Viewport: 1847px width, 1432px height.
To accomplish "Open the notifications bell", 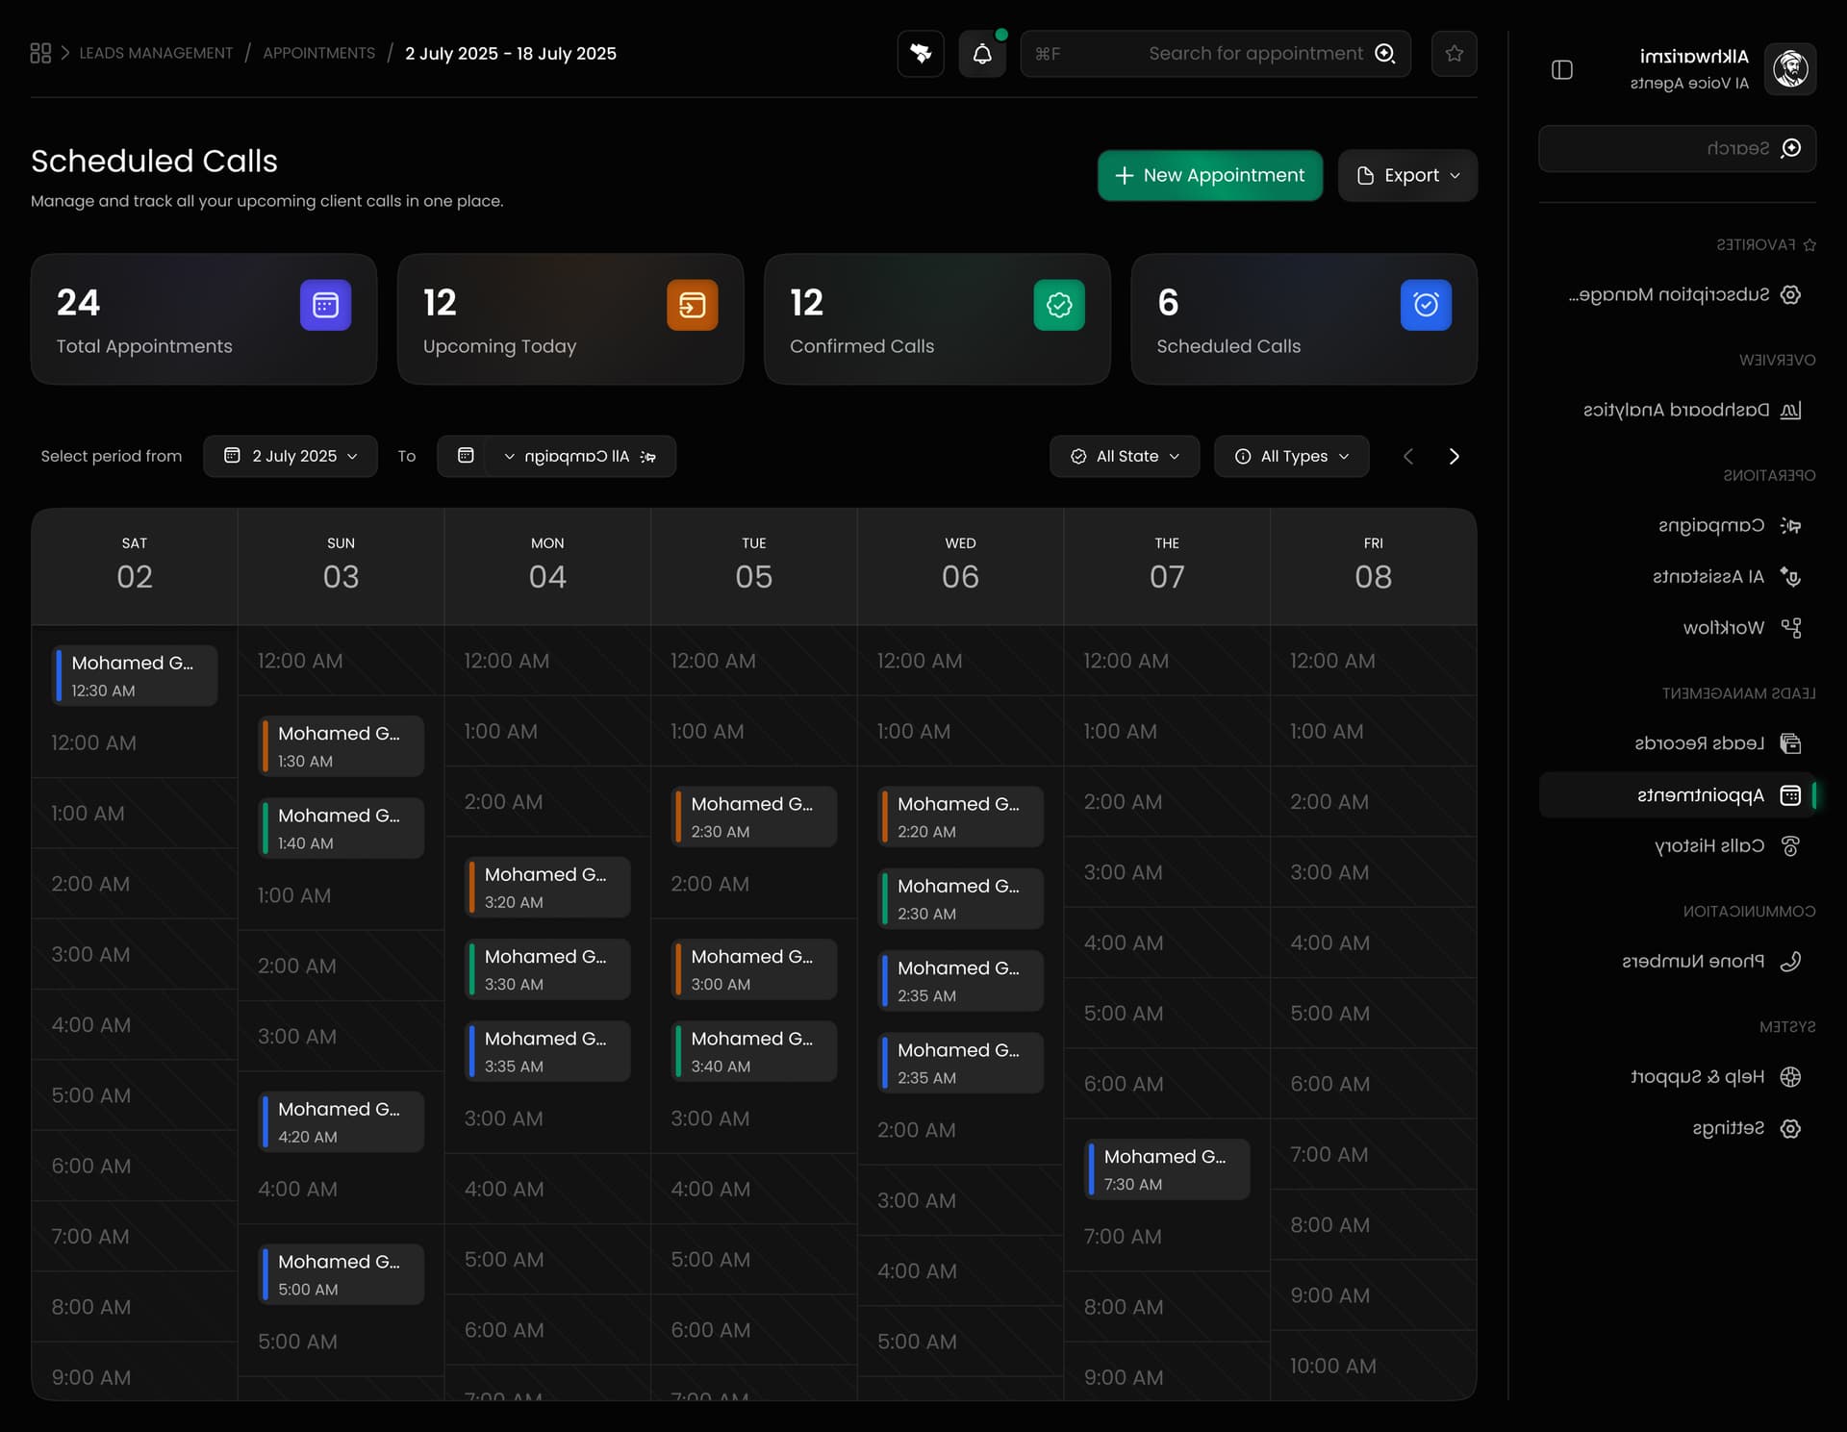I will (982, 54).
